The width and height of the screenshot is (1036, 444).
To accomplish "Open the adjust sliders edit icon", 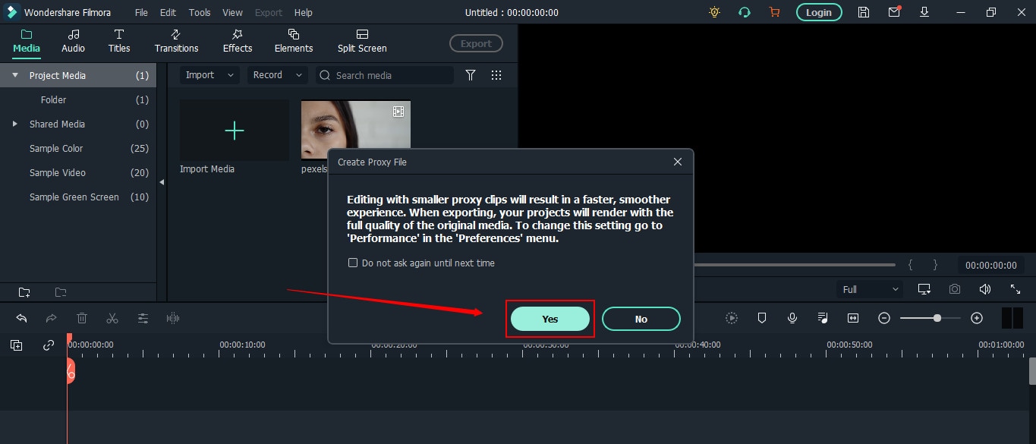I will [143, 319].
